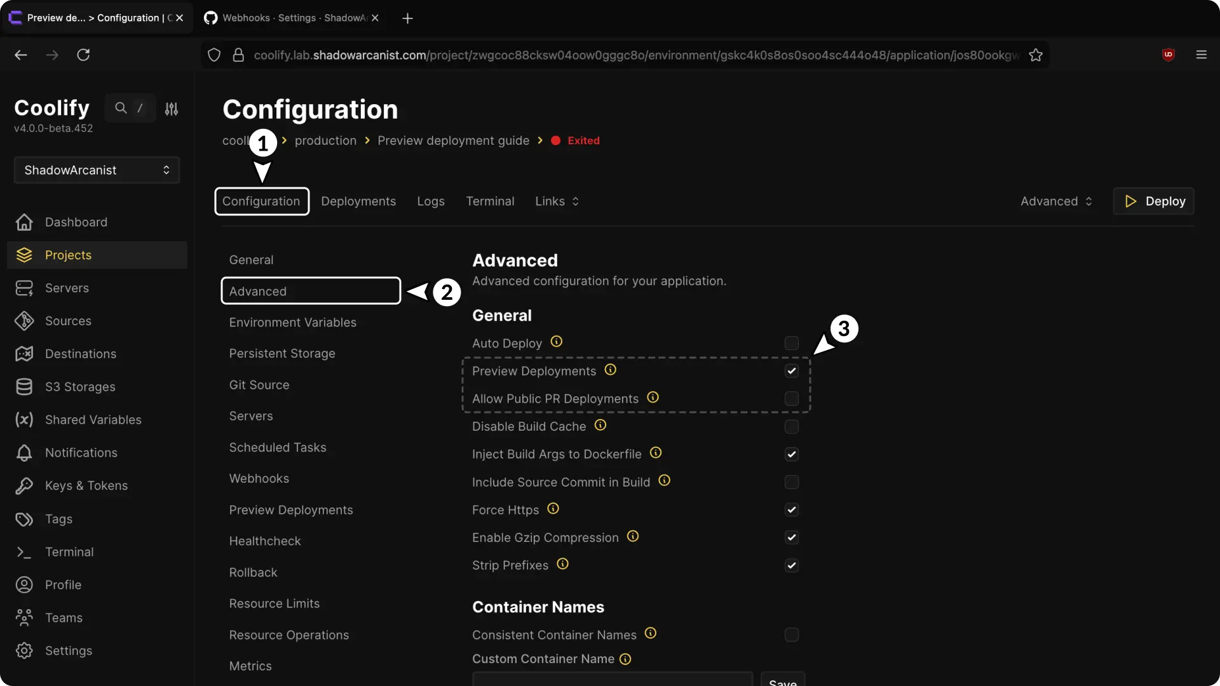Expand the Links dropdown
Screen dimensions: 1220x686
point(557,201)
